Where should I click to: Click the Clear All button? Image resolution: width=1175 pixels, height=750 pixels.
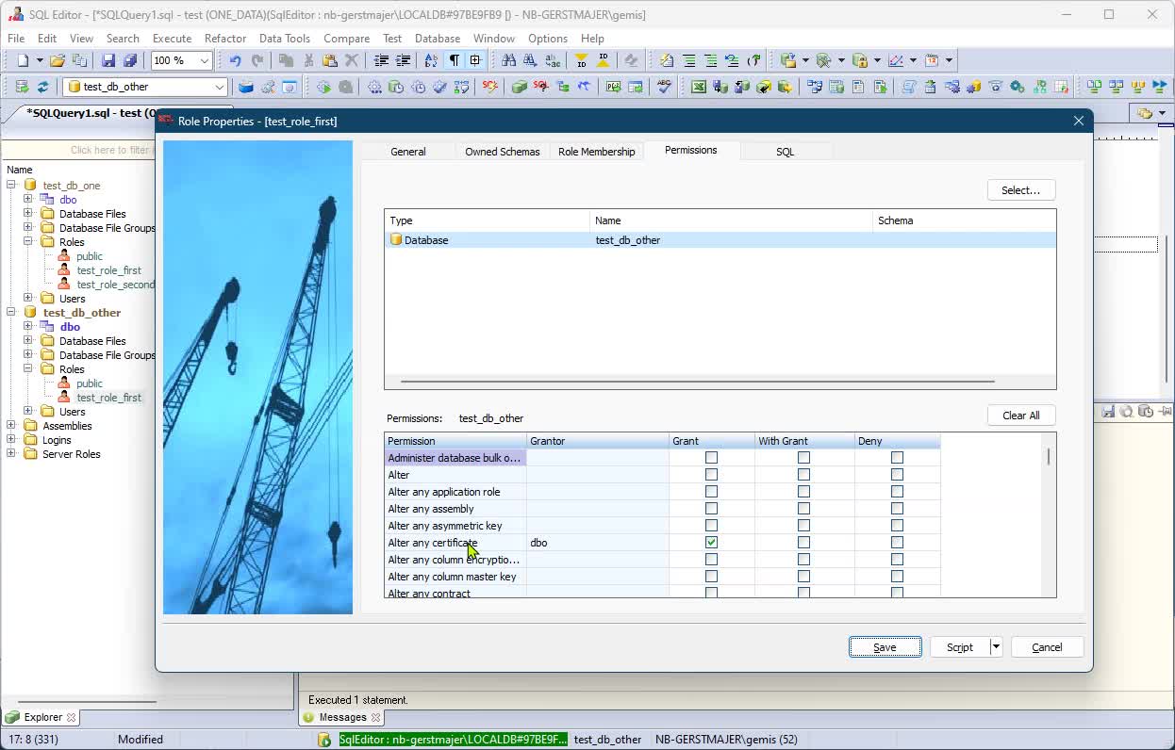(1020, 416)
